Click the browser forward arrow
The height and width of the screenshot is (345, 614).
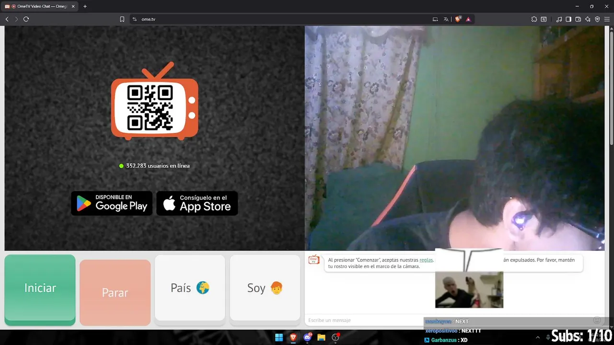pyautogui.click(x=16, y=19)
